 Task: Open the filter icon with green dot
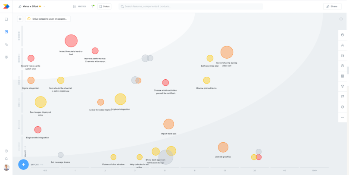[93, 6]
